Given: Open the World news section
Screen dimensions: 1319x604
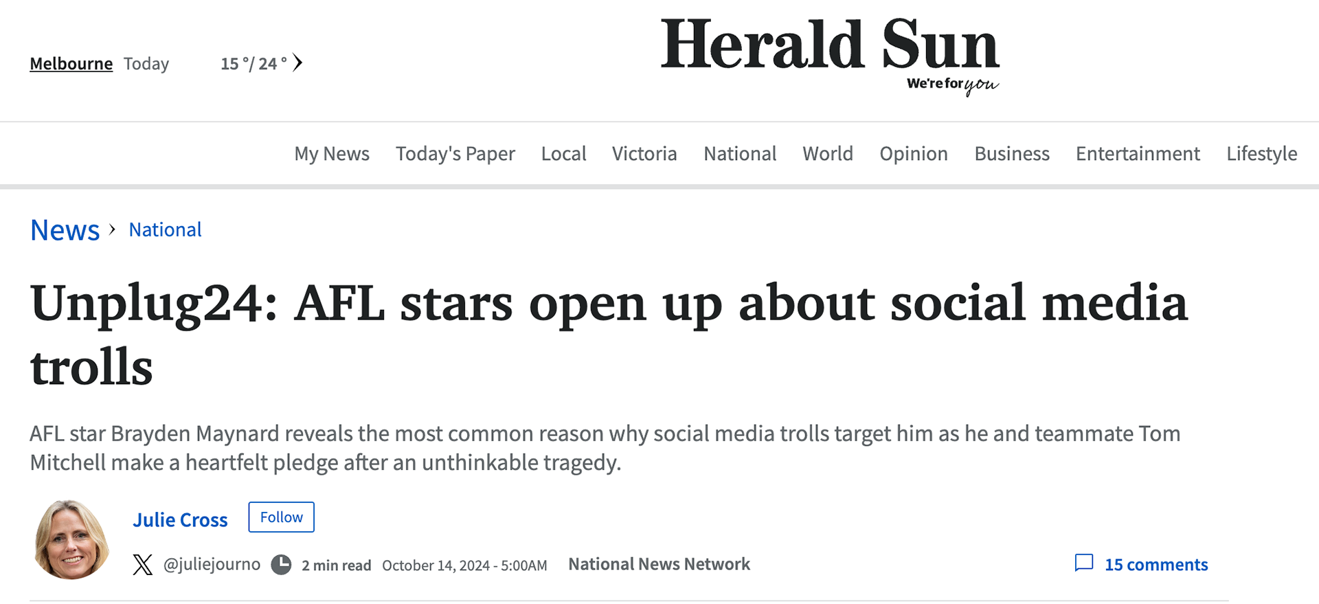Looking at the screenshot, I should click(x=828, y=154).
